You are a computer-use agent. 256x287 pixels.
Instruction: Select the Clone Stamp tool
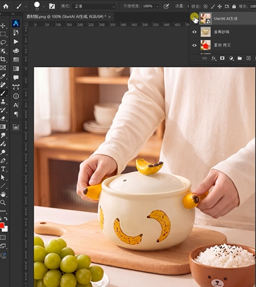tap(3, 101)
